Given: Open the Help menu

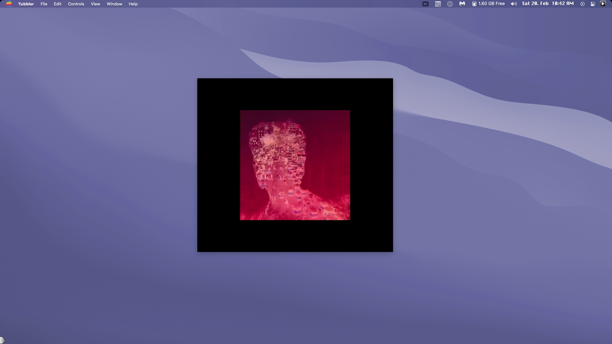Looking at the screenshot, I should 133,4.
